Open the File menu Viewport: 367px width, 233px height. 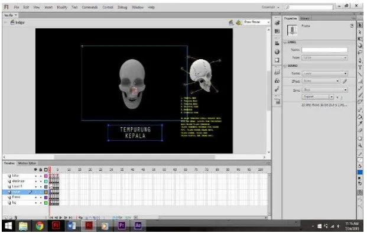coord(17,7)
